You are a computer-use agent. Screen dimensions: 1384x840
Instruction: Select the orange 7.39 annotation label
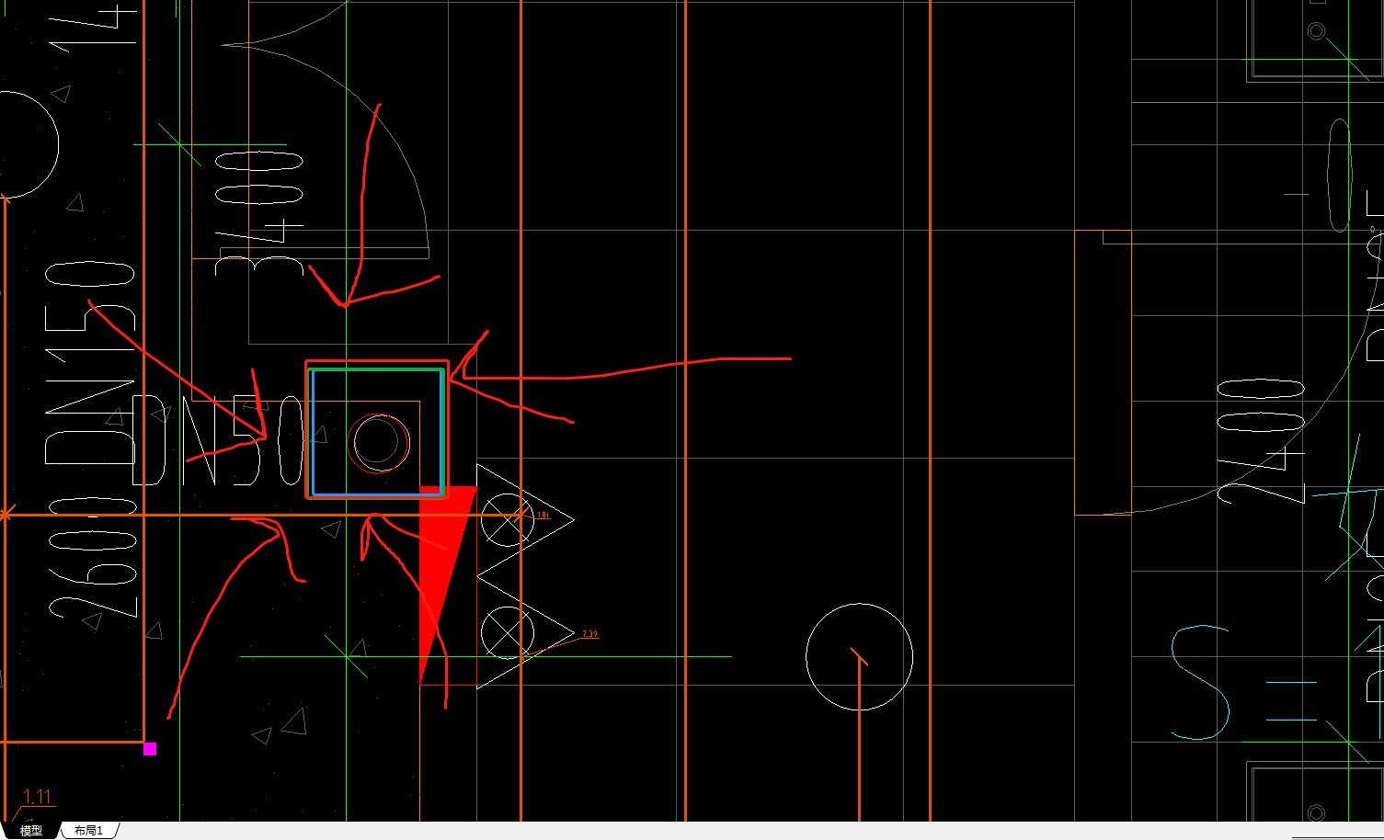[589, 634]
